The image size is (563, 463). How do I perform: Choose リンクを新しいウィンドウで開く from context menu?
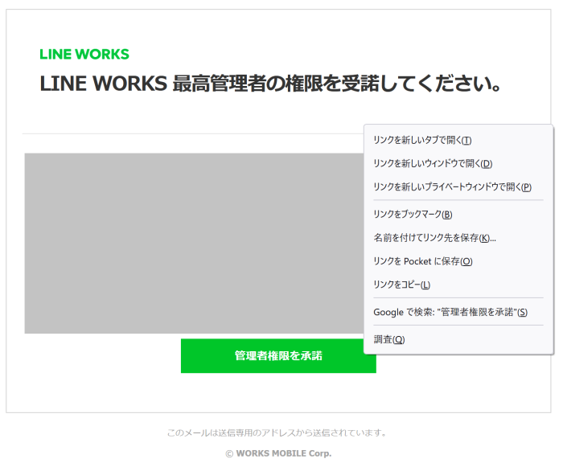coord(458,164)
